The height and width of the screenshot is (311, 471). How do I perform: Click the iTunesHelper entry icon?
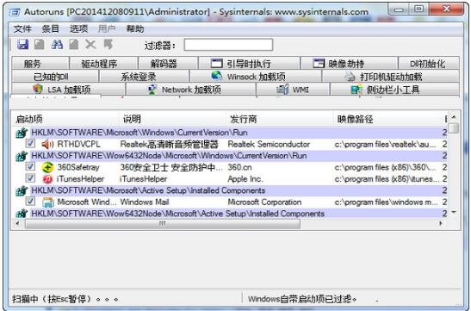47,179
